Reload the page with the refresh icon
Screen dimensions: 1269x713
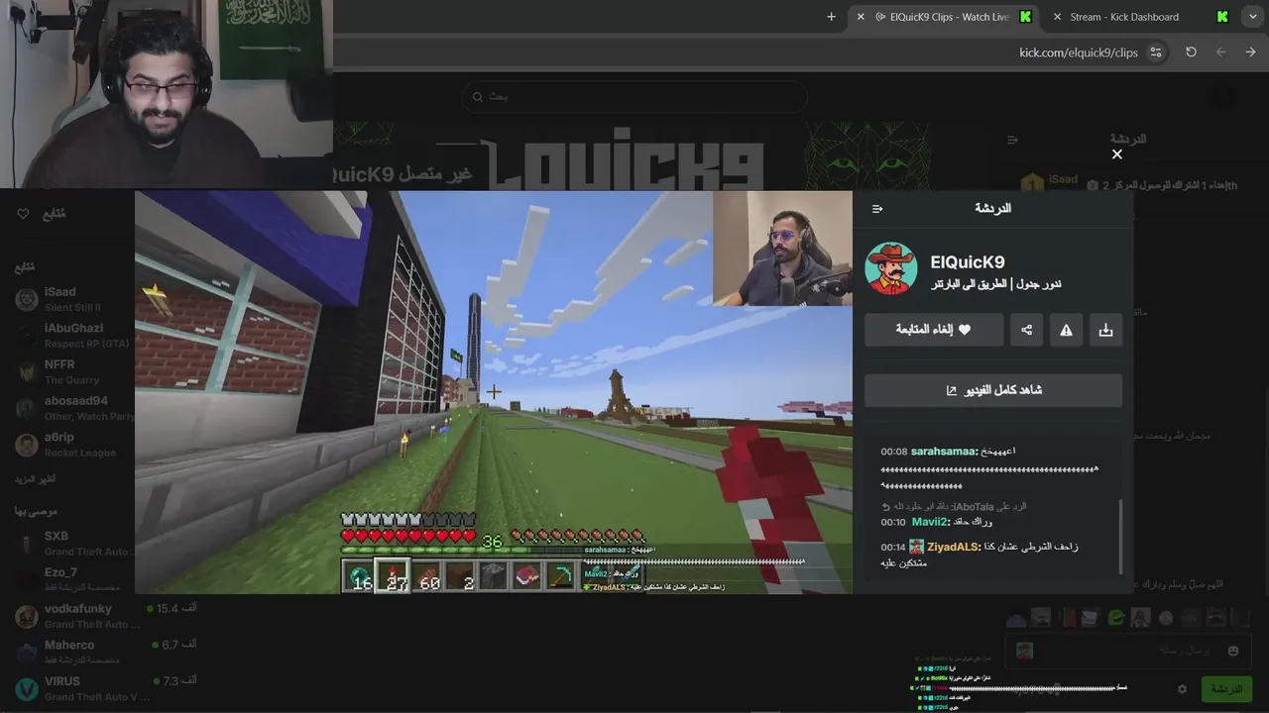tap(1191, 52)
